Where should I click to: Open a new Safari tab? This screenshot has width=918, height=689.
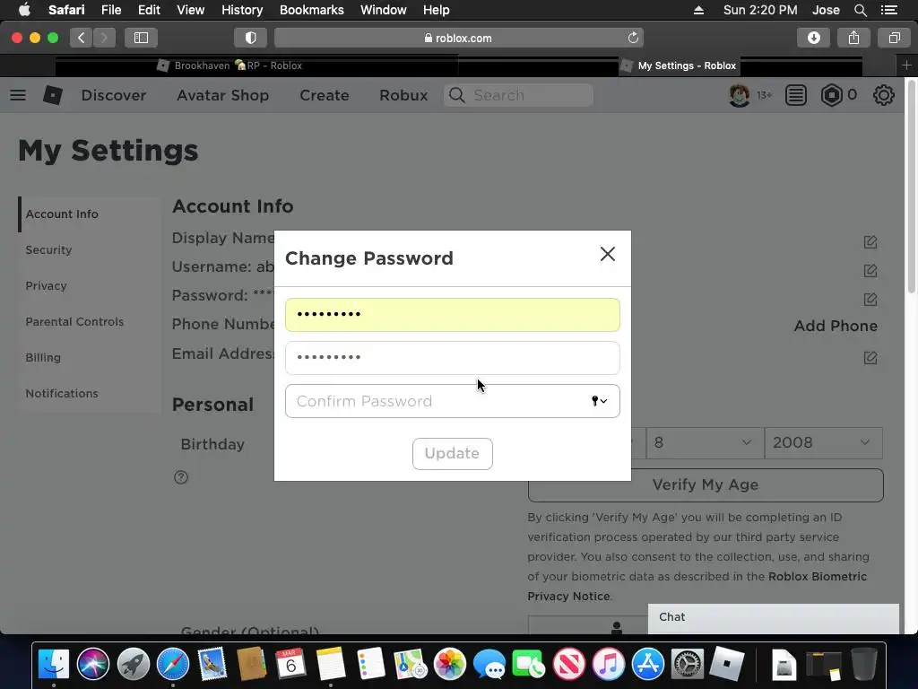[x=906, y=65]
